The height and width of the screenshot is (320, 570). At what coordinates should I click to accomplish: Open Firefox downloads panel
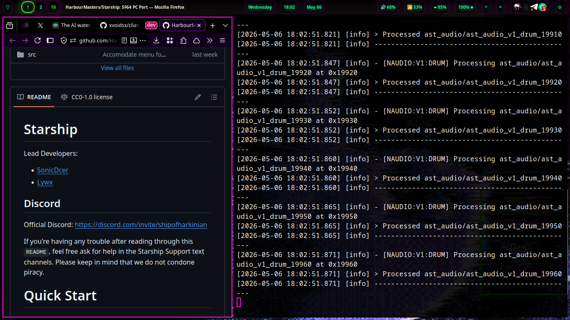click(156, 40)
